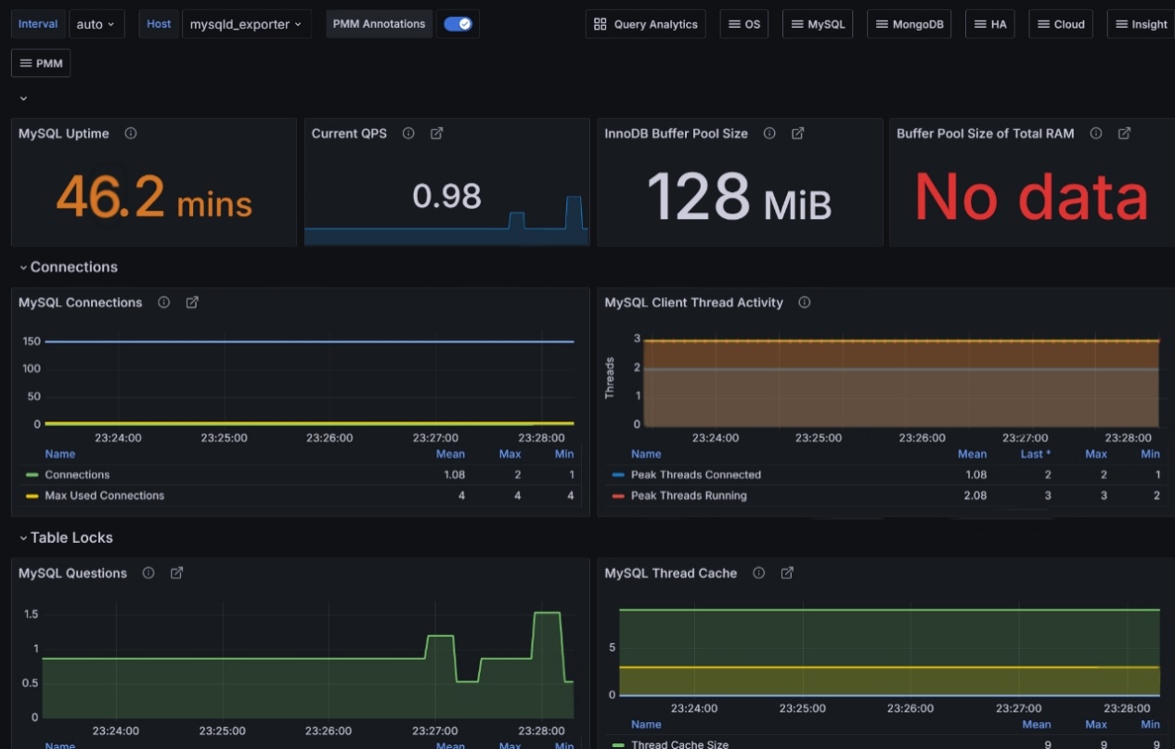The width and height of the screenshot is (1175, 749).
Task: Click the red No data text
Action: coord(1031,197)
